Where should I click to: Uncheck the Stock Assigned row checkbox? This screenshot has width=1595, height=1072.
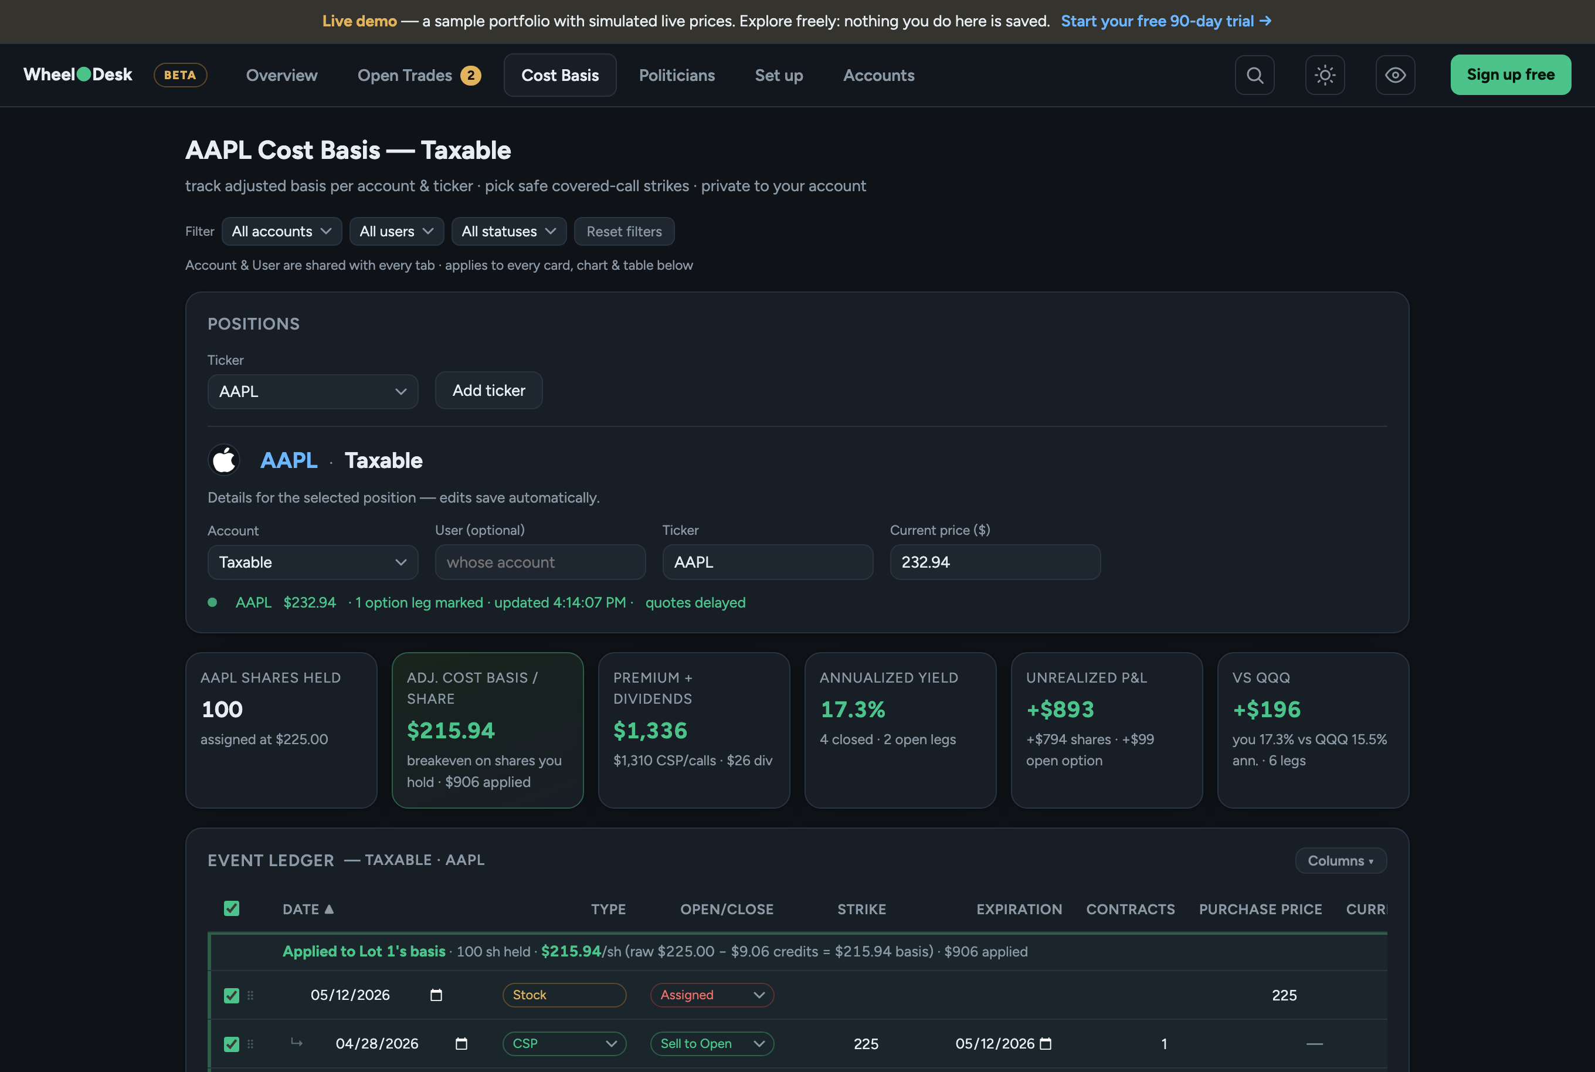[232, 995]
